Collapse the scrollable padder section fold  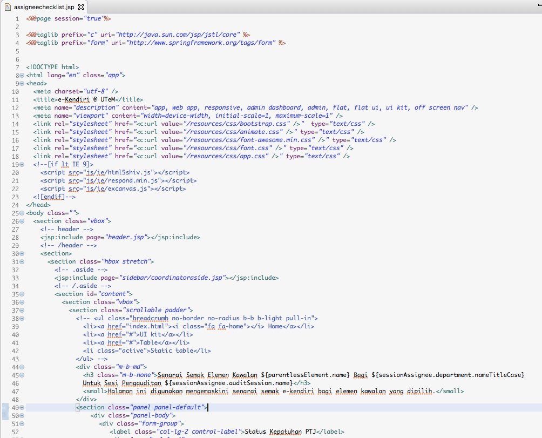(x=22, y=311)
